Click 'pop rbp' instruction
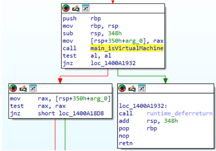This screenshot has width=216, height=151. [138, 128]
